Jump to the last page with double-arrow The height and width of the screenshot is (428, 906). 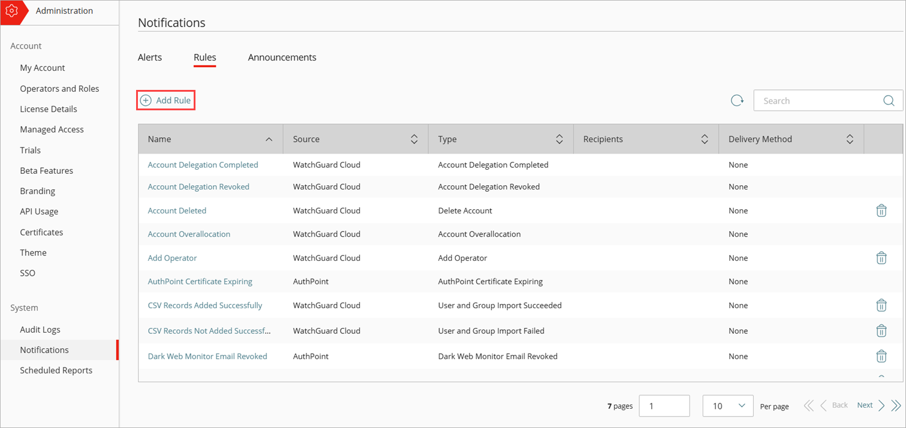pos(896,405)
